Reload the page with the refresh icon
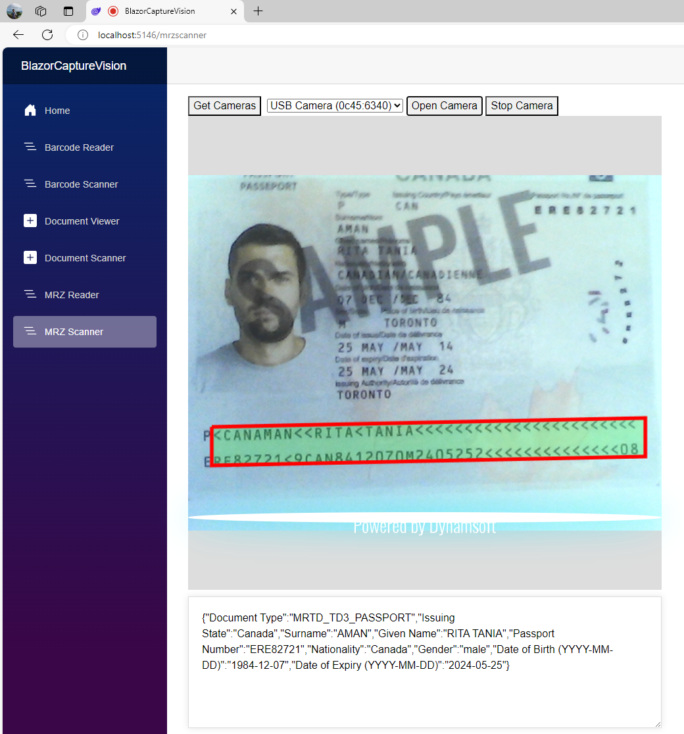 pos(47,35)
